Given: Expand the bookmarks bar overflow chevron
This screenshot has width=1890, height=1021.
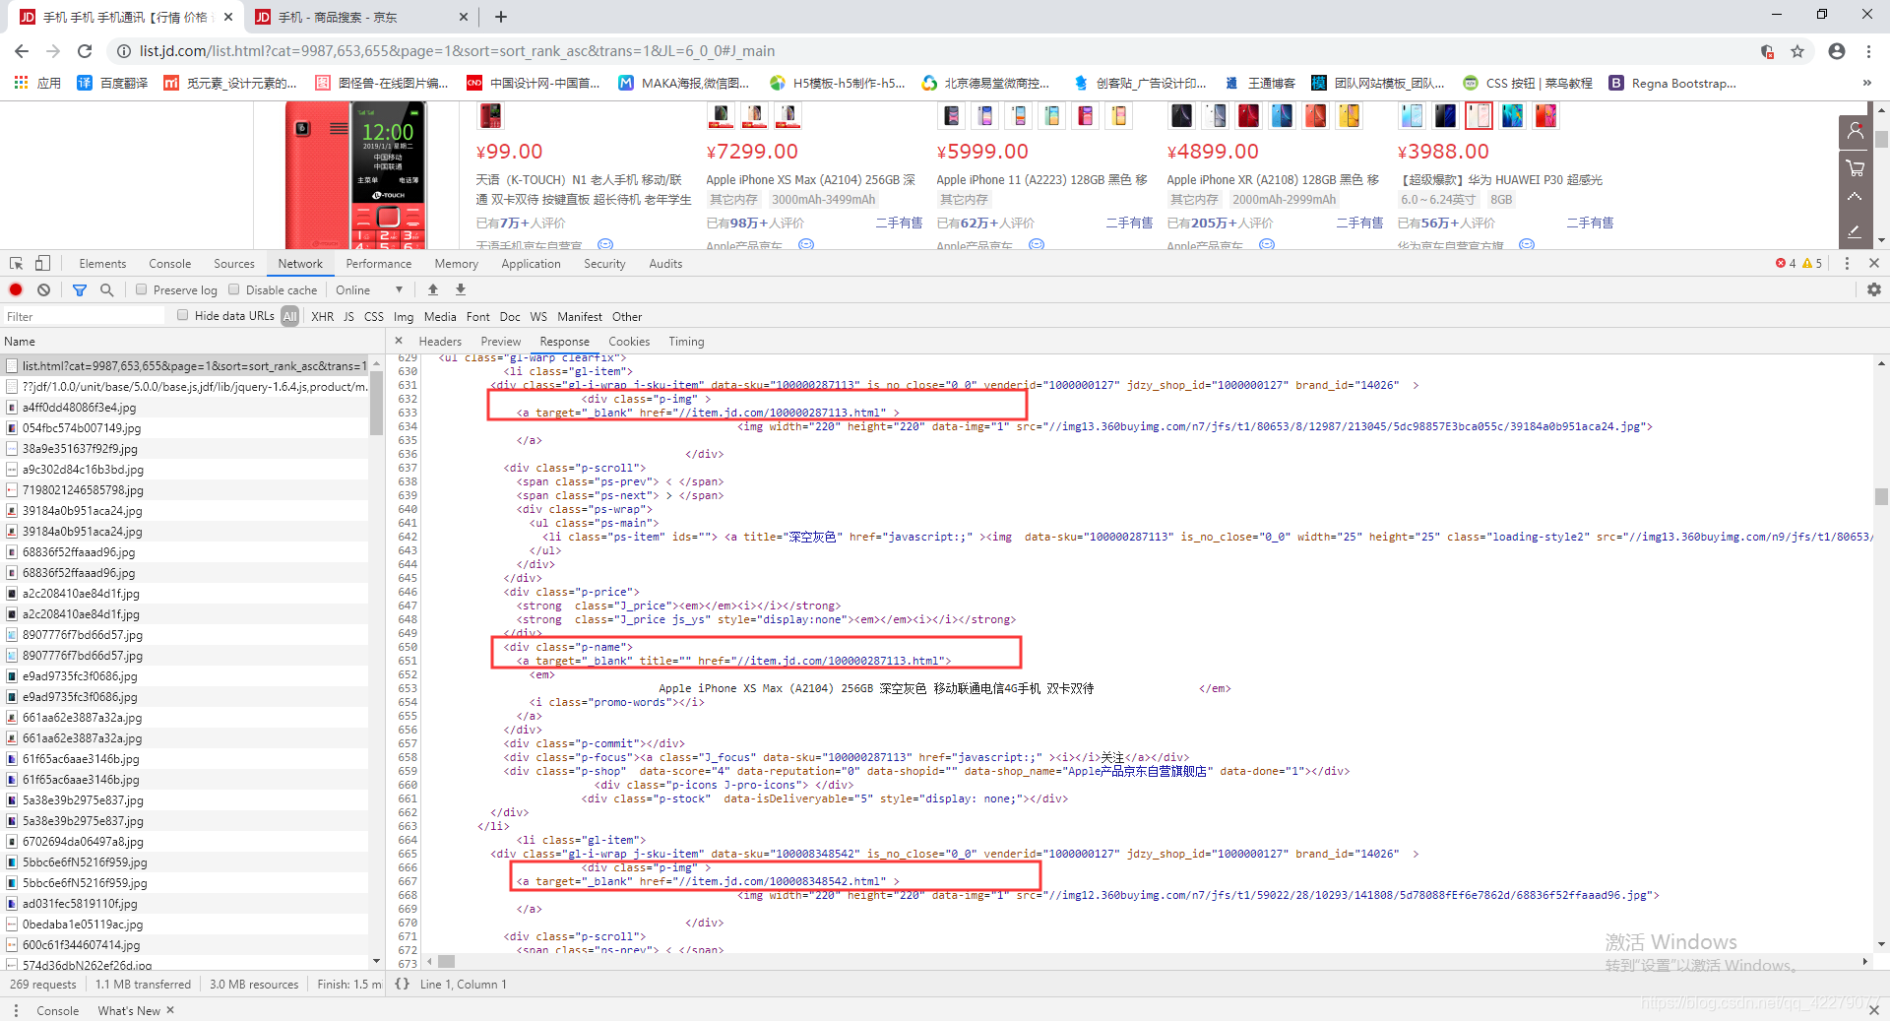Looking at the screenshot, I should [1866, 83].
